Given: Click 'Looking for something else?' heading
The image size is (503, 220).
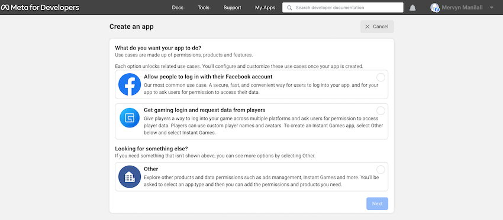Looking at the screenshot, I should pyautogui.click(x=151, y=149).
